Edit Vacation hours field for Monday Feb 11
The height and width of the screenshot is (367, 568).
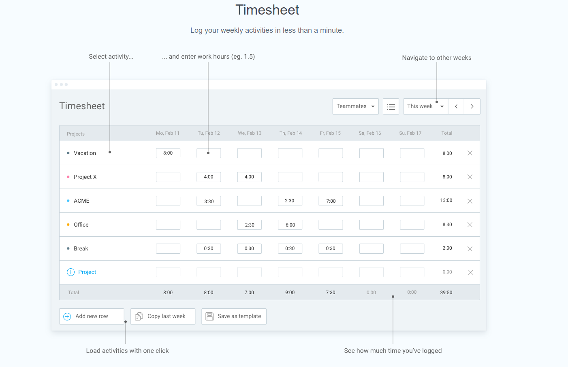168,153
